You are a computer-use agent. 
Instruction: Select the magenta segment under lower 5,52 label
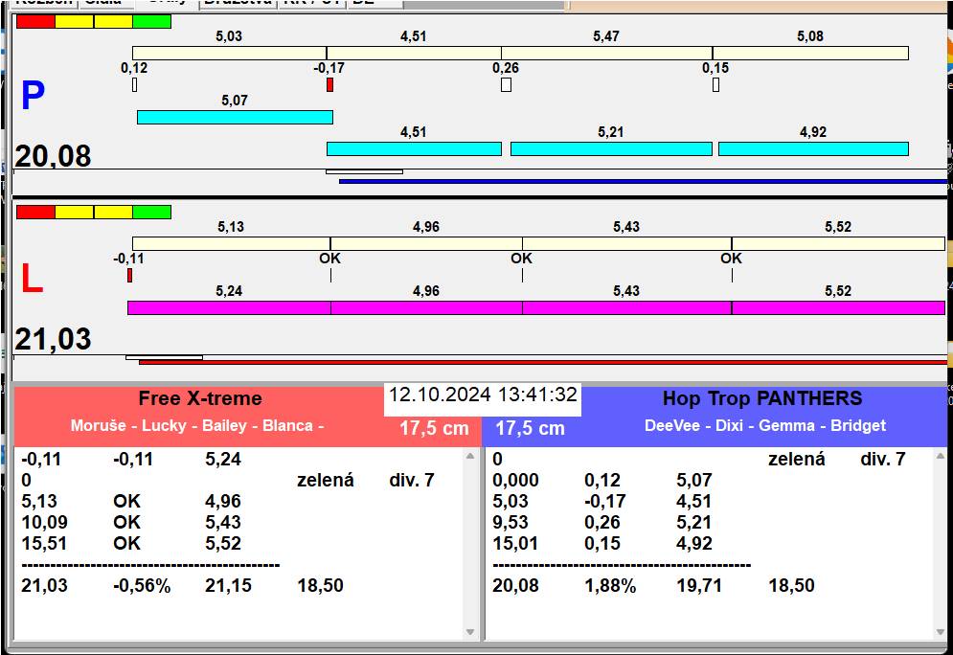[838, 307]
